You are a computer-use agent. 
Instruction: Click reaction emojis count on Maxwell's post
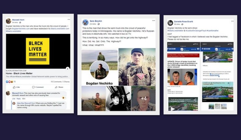pyautogui.click(x=11, y=82)
